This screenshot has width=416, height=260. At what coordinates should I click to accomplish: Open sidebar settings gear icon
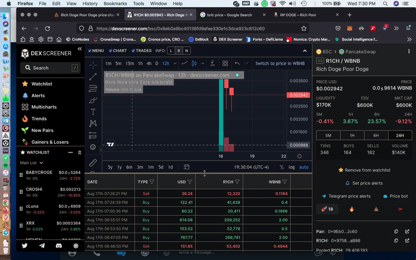[x=76, y=245]
